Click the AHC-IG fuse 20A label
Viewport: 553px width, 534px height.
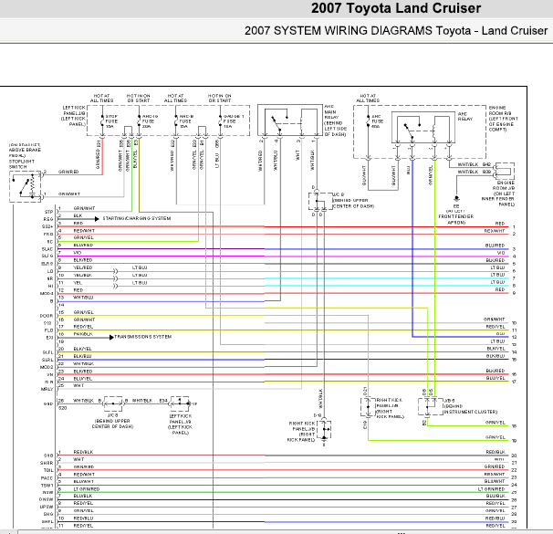coord(150,121)
